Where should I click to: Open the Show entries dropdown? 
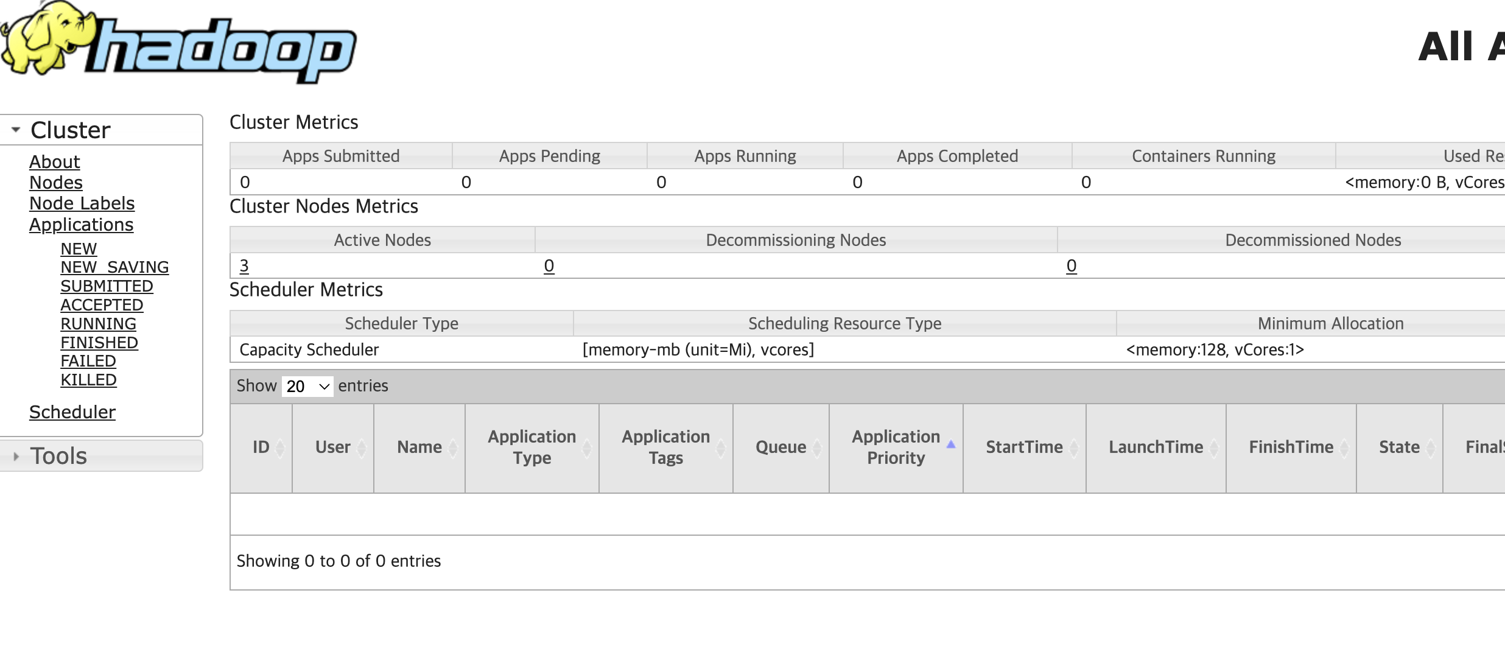click(307, 386)
